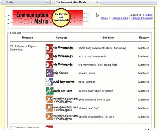157x130 pixels.
Task: Click the Behavior column header
Action: pyautogui.click(x=108, y=38)
